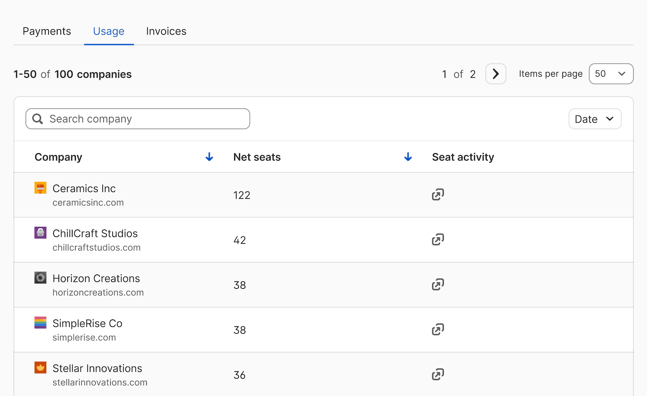Viewport: 647px width, 396px height.
Task: Click the 100 companies count text
Action: 93,74
